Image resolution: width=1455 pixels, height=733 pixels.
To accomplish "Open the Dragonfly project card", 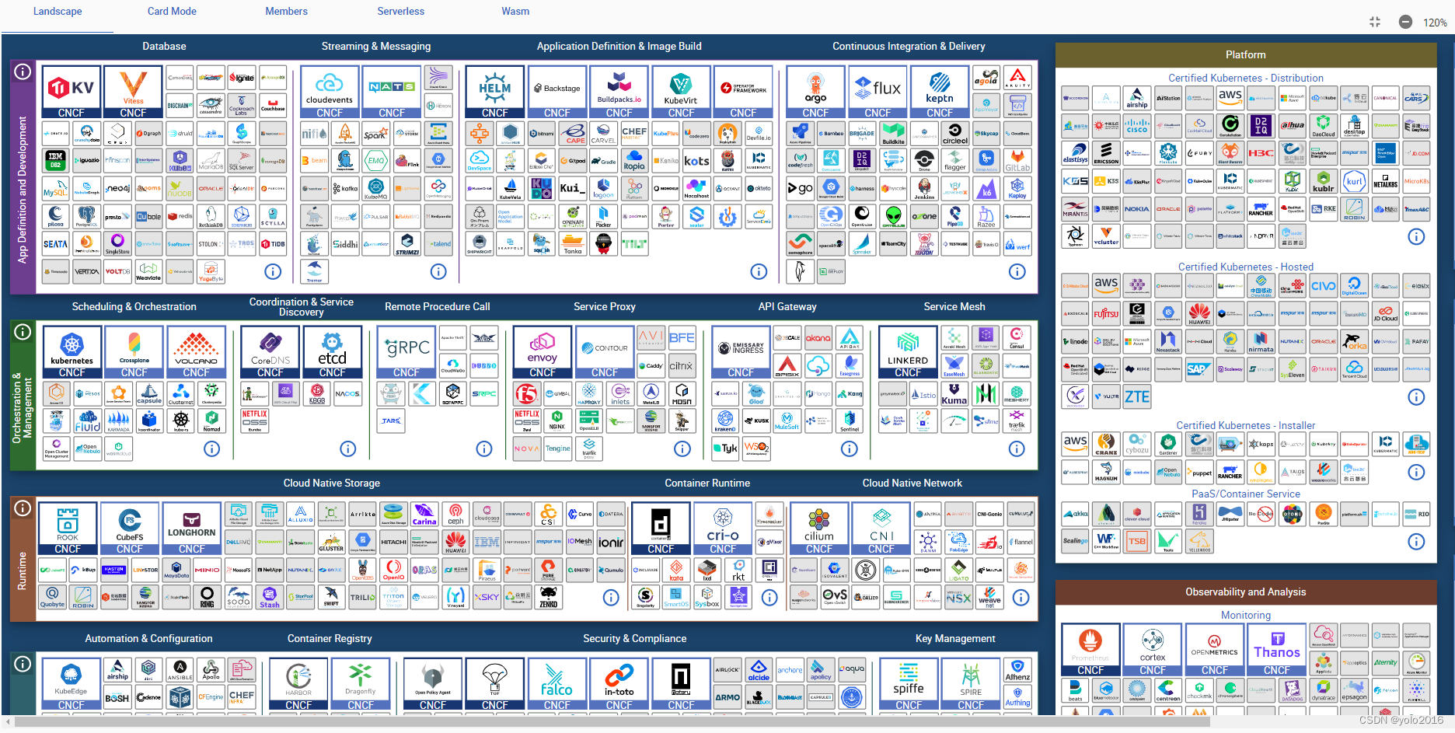I will pos(361,685).
